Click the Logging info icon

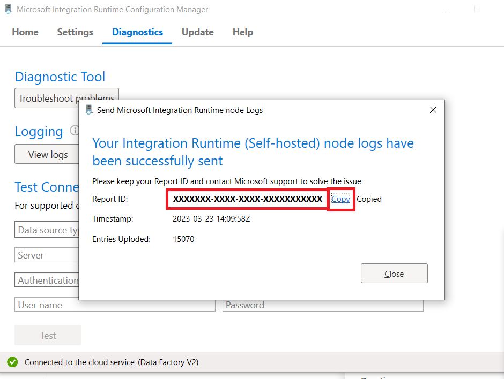click(x=75, y=131)
